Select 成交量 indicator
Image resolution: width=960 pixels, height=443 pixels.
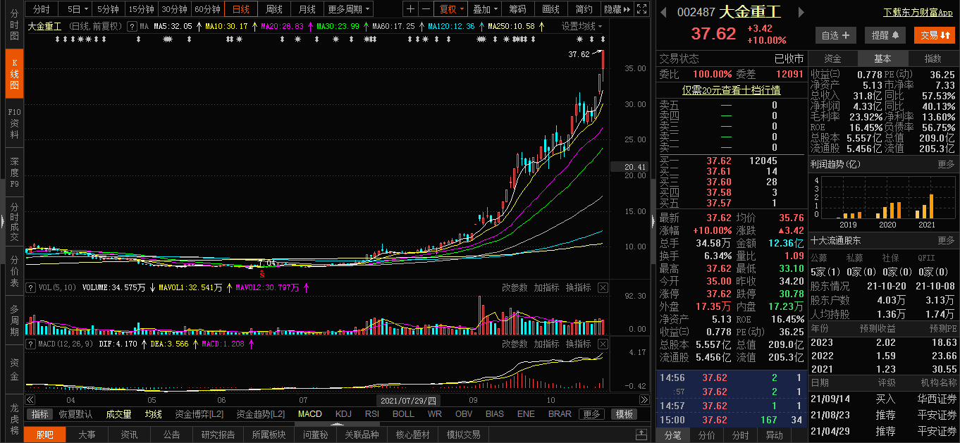[118, 414]
